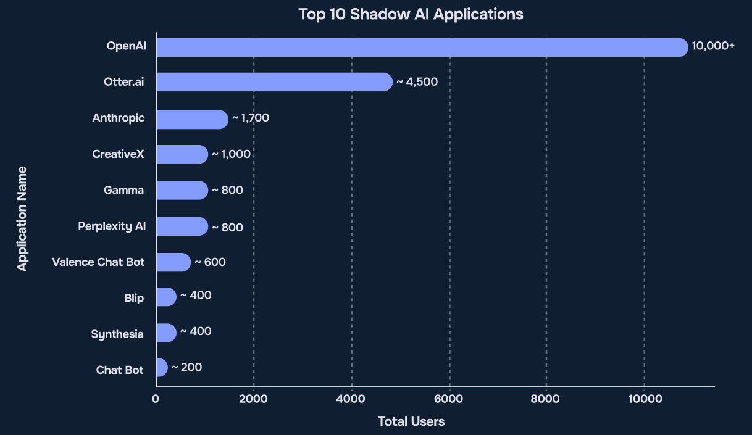Select the CreativeX bar
This screenshot has height=435, width=752.
(182, 154)
